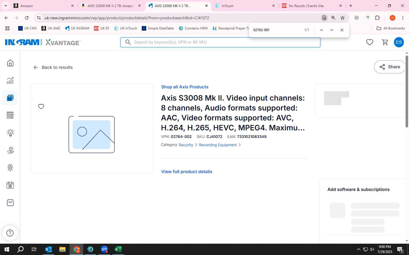Click the browser address bar URL
409x255 pixels.
pyautogui.click(x=127, y=18)
